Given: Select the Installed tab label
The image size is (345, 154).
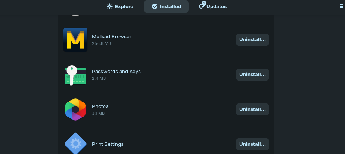Looking at the screenshot, I should click(170, 7).
